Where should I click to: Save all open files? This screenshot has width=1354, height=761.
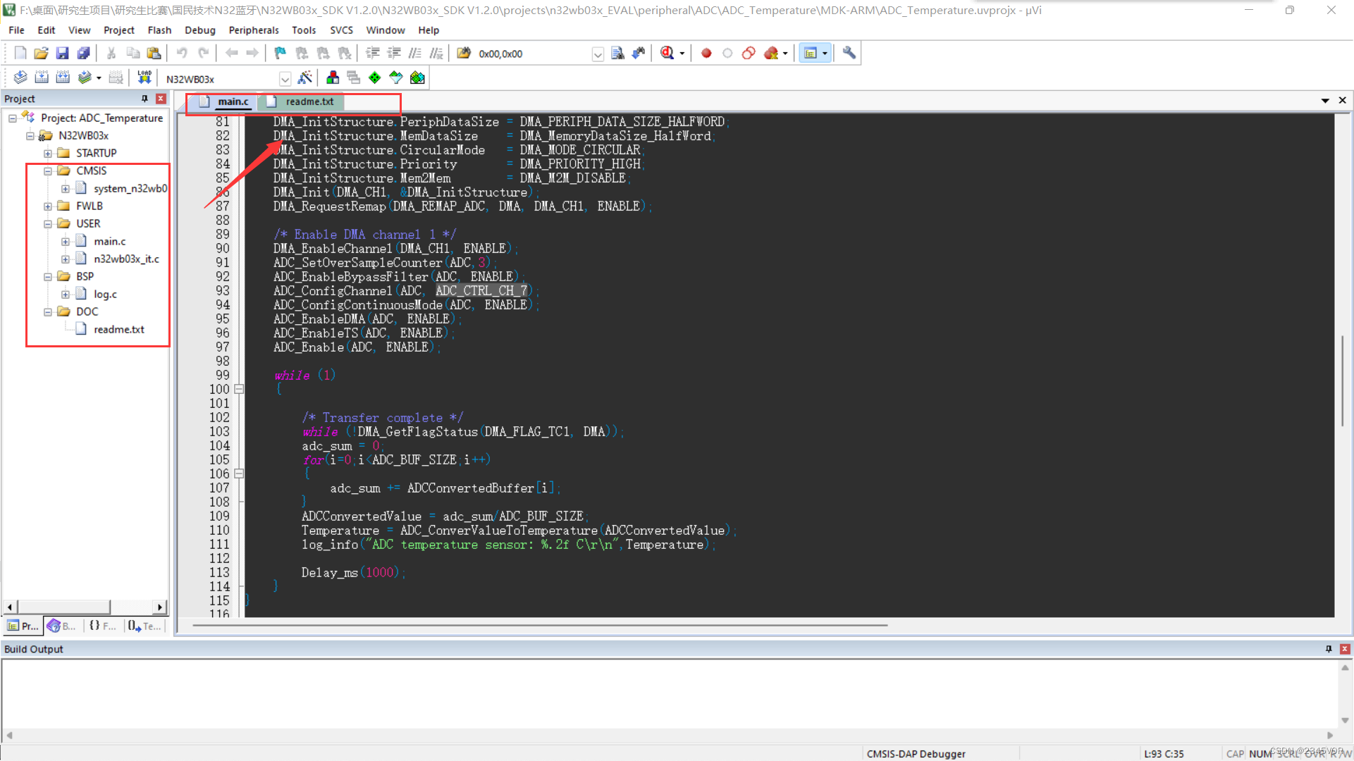[83, 53]
